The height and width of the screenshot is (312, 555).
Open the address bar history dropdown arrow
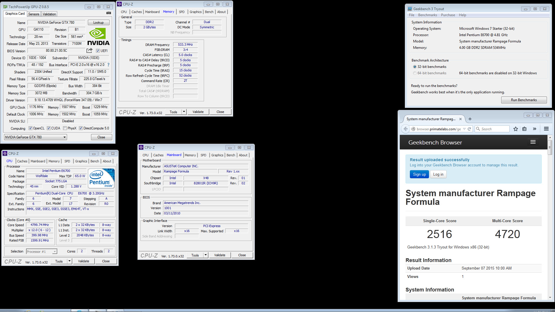pyautogui.click(x=464, y=129)
